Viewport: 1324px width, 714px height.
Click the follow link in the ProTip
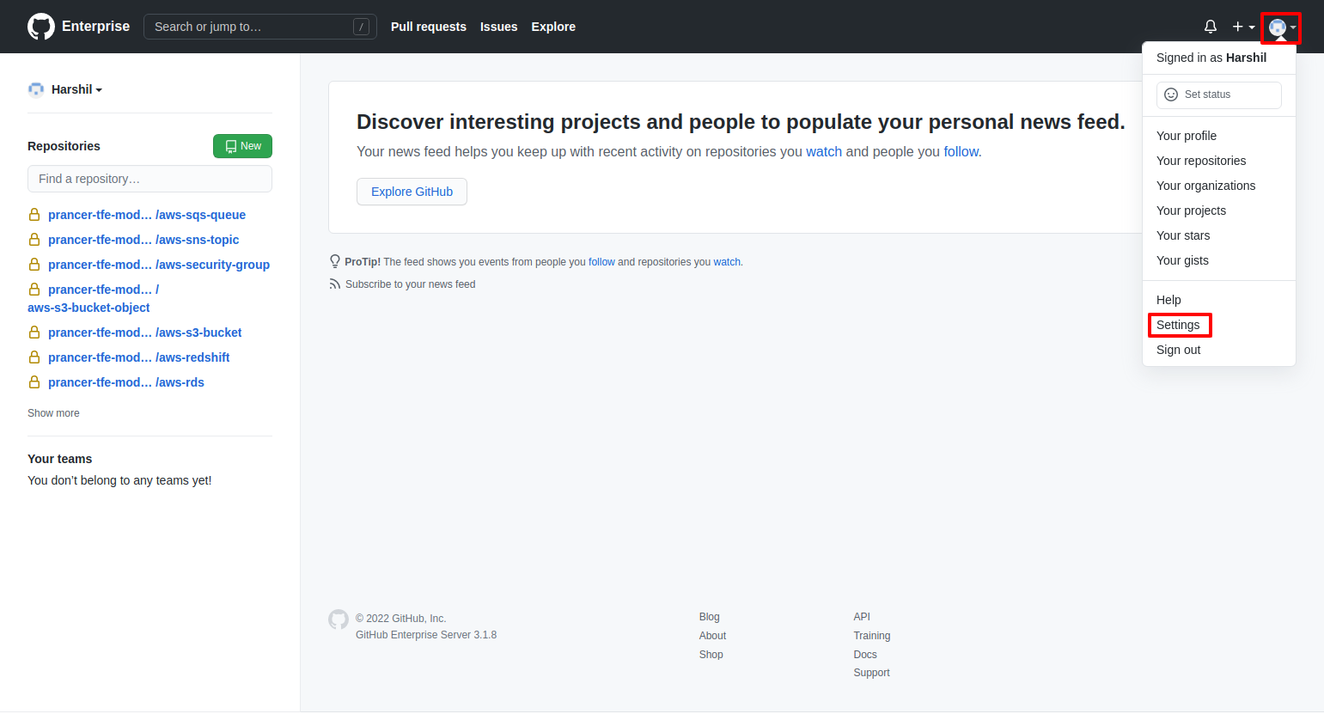click(601, 262)
